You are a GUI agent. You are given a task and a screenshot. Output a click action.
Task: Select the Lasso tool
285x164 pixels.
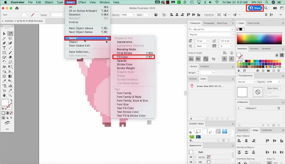click(x=10, y=38)
